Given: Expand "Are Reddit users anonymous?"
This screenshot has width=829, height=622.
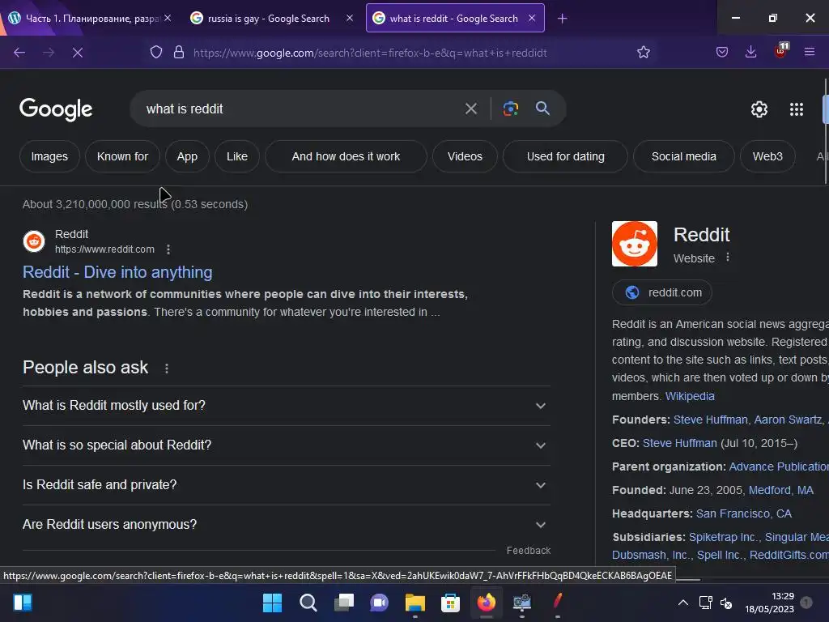Looking at the screenshot, I should [x=287, y=525].
